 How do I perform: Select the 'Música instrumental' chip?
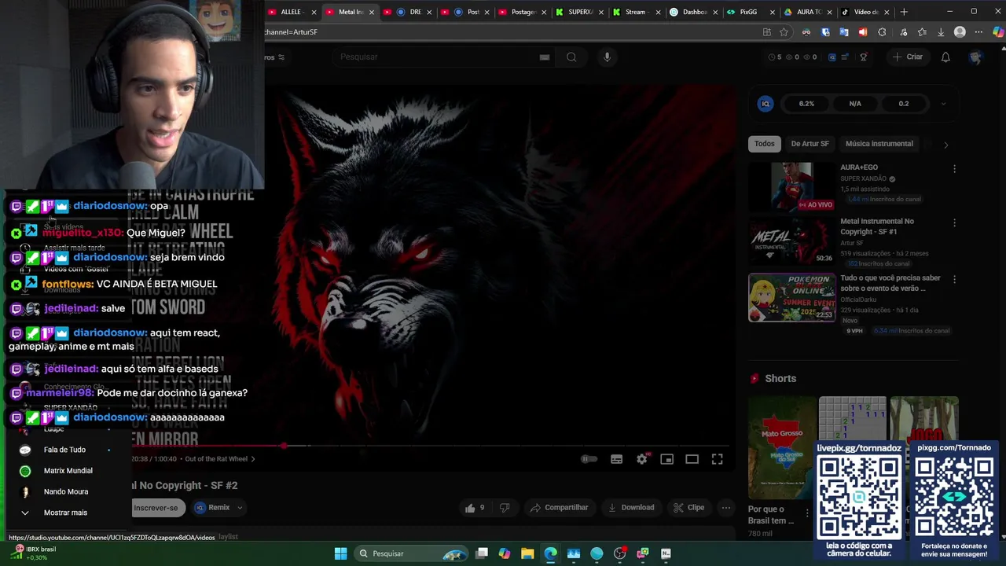(879, 144)
